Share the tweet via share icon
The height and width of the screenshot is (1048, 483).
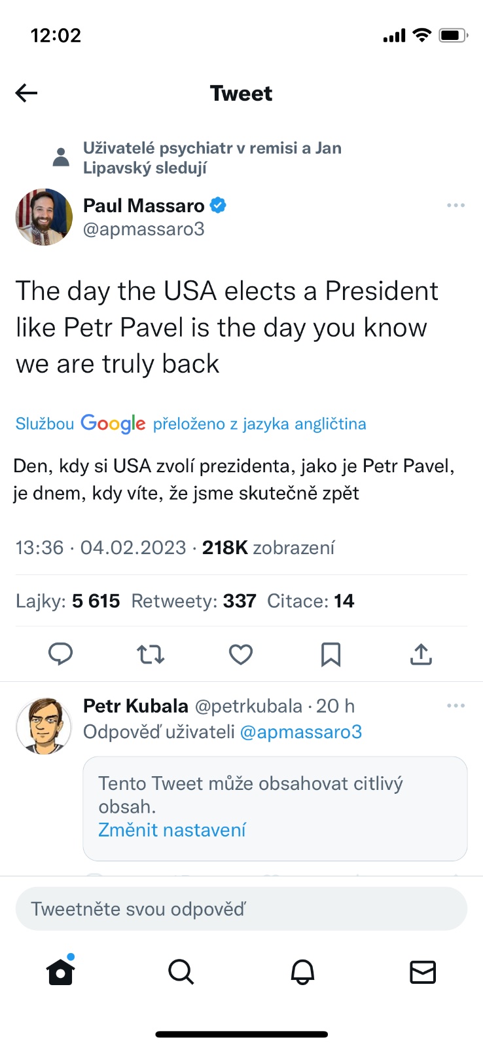[x=421, y=654]
